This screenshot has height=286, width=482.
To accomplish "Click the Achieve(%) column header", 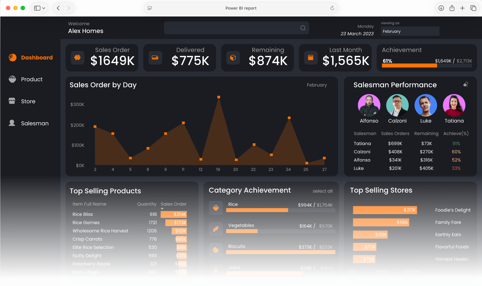I will (x=456, y=133).
